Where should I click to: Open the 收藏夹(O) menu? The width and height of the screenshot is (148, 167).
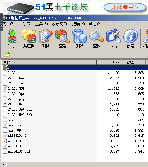60,24
